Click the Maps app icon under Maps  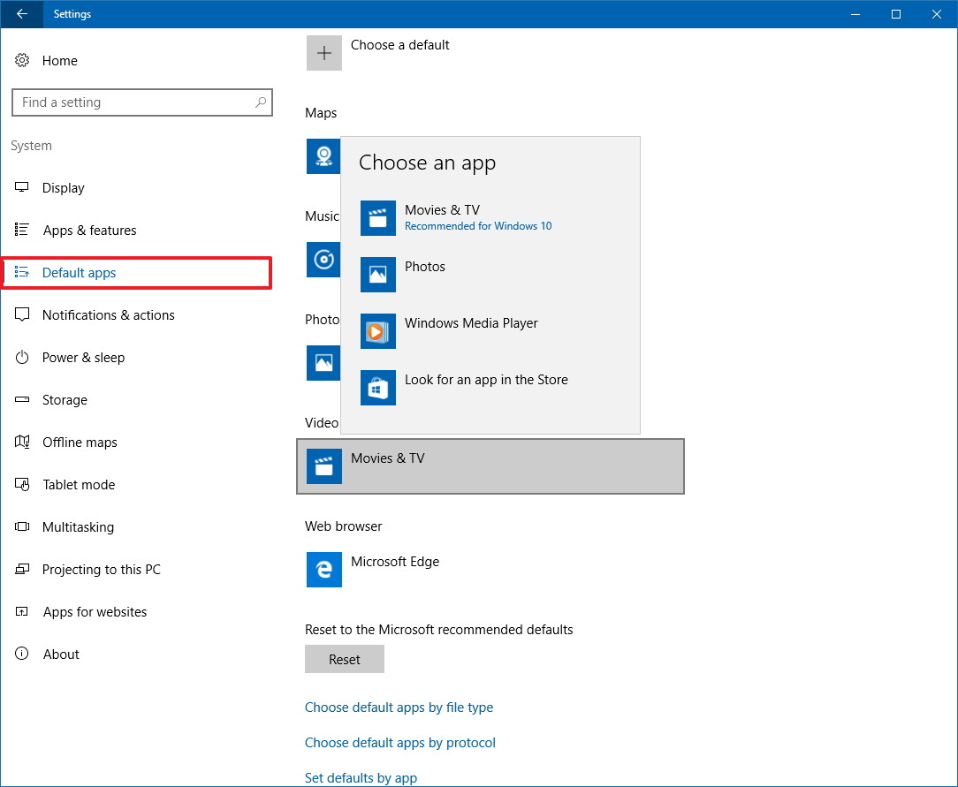point(323,156)
